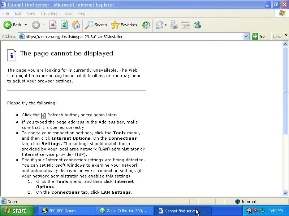The height and width of the screenshot is (216, 289).
Task: Click the vertical scrollbar up arrow
Action: 285,44
